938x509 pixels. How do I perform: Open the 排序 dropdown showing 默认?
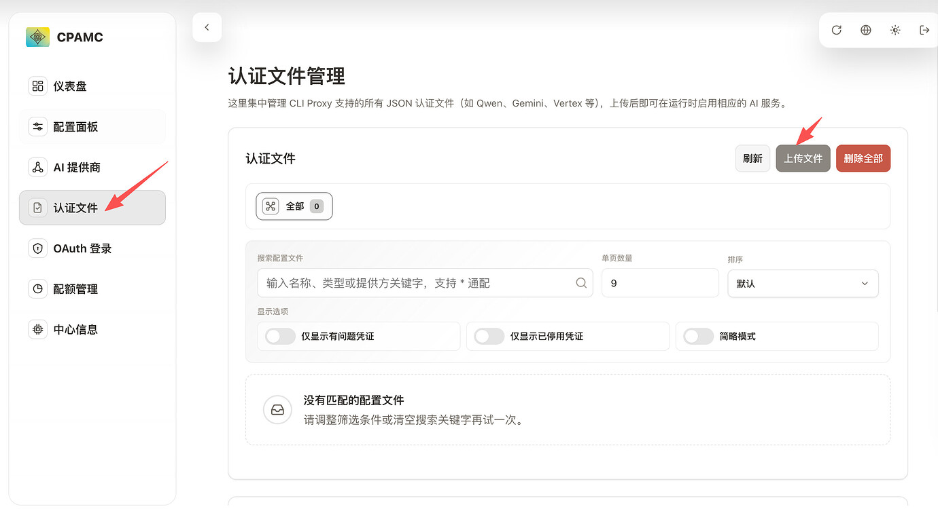pos(803,283)
